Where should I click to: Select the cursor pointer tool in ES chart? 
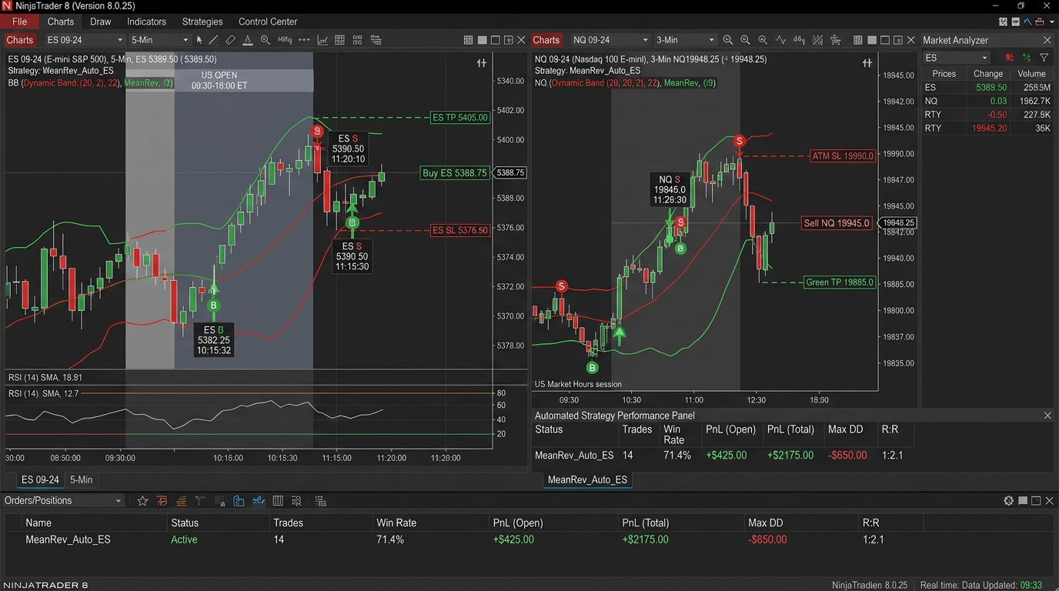(199, 40)
